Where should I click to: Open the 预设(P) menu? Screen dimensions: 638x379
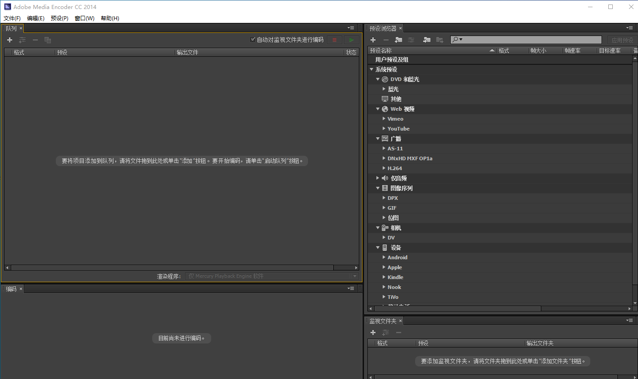(59, 18)
